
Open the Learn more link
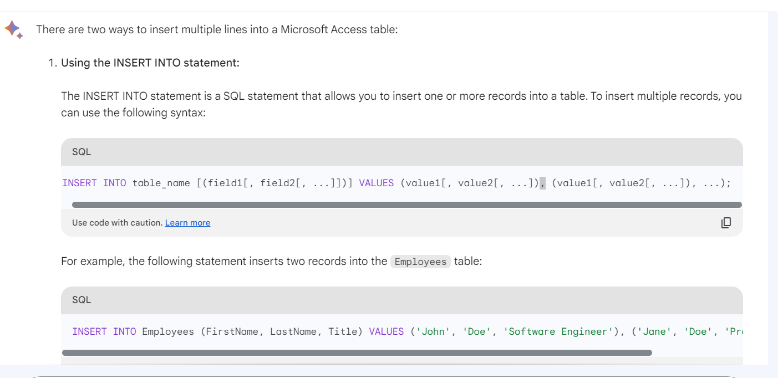coord(187,223)
